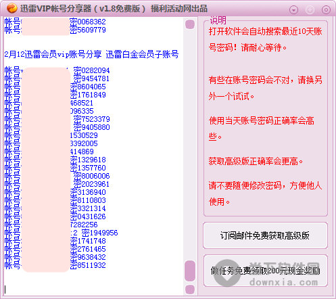
Task: Click password text 3321314
Action: (91, 208)
